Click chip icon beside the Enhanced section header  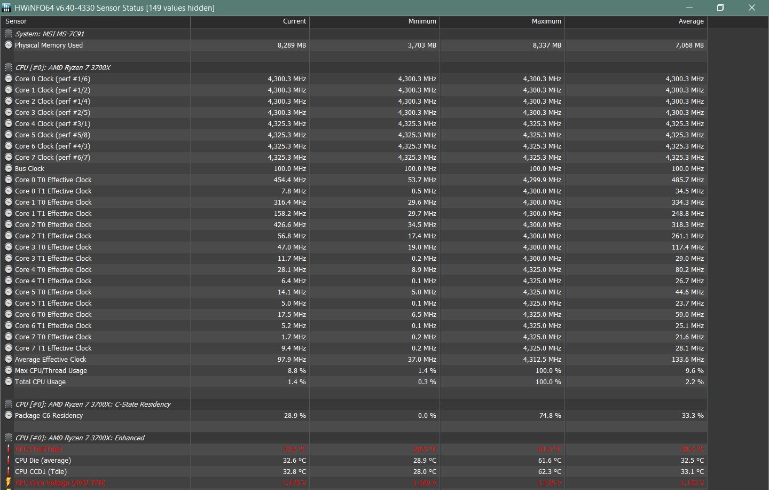coord(8,438)
